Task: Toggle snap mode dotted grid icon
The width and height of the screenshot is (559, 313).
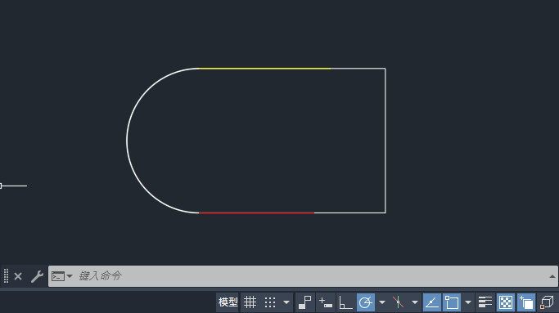Action: tap(270, 302)
